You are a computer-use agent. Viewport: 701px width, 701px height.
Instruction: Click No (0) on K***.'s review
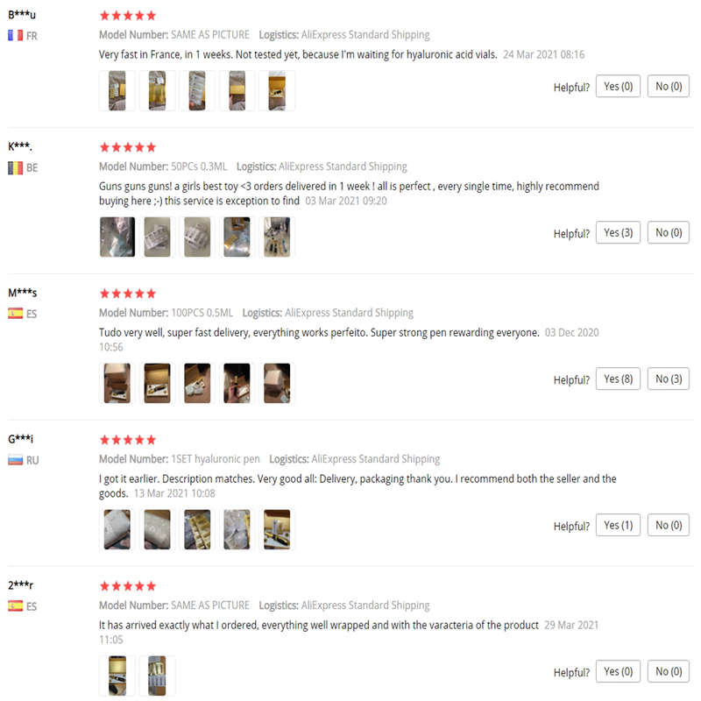(669, 233)
